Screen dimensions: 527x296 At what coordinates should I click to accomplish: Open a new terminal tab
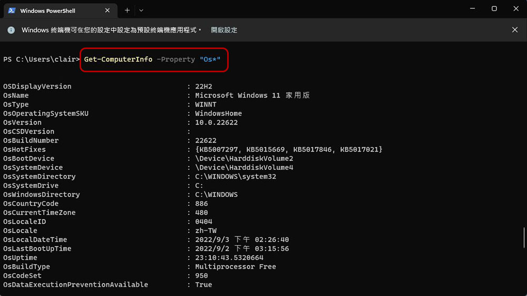pyautogui.click(x=127, y=10)
